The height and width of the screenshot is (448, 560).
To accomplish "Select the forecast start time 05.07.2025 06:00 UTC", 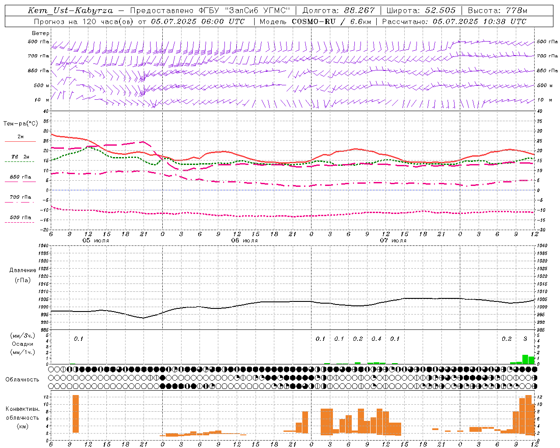I will [198, 21].
